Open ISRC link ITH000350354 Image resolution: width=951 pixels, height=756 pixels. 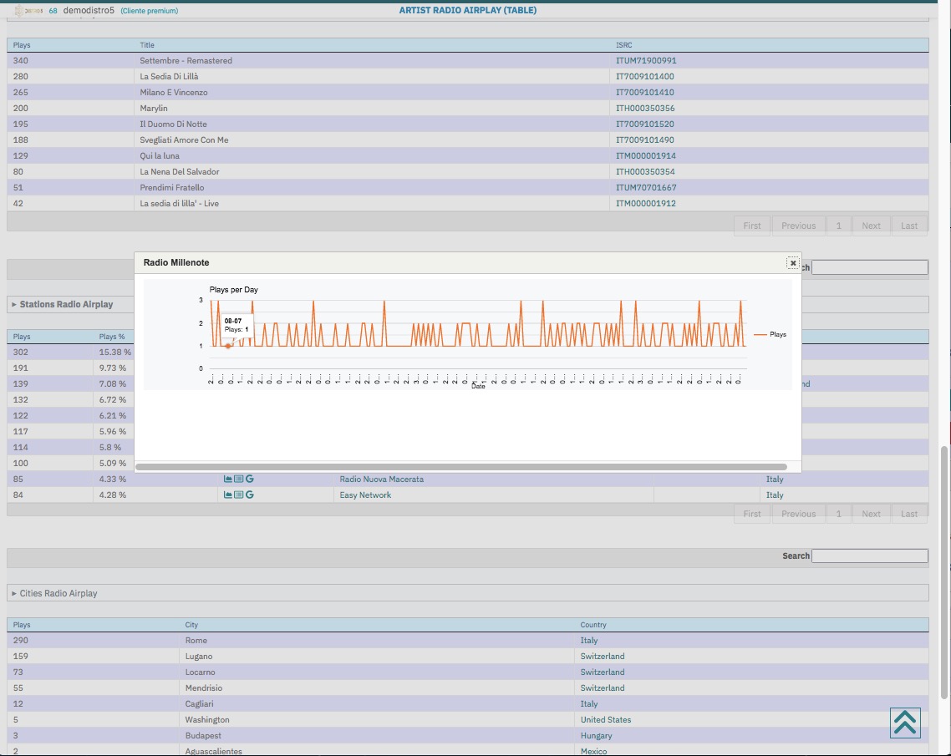pyautogui.click(x=645, y=171)
